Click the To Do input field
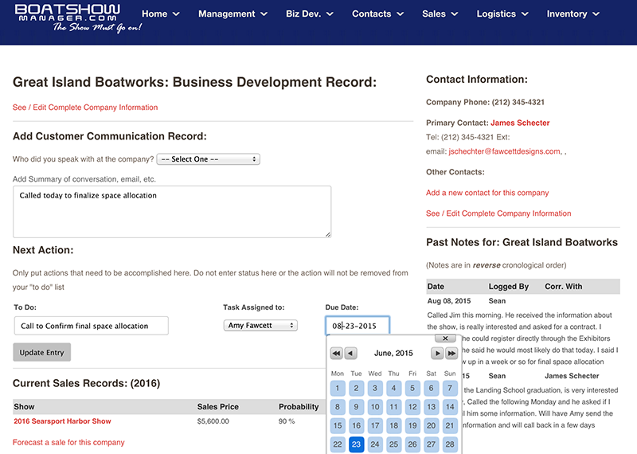The width and height of the screenshot is (637, 454). (92, 326)
